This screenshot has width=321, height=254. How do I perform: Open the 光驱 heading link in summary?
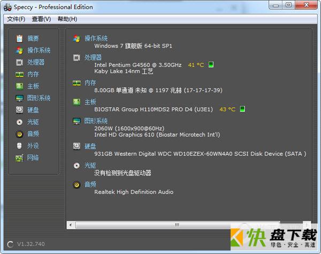(90, 166)
